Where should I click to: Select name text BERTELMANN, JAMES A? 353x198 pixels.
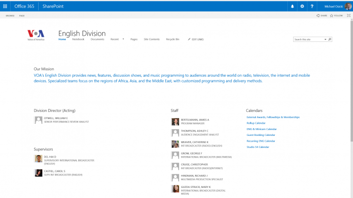(195, 120)
